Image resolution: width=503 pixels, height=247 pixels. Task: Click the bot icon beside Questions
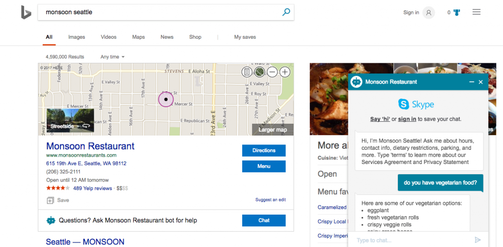coord(51,220)
